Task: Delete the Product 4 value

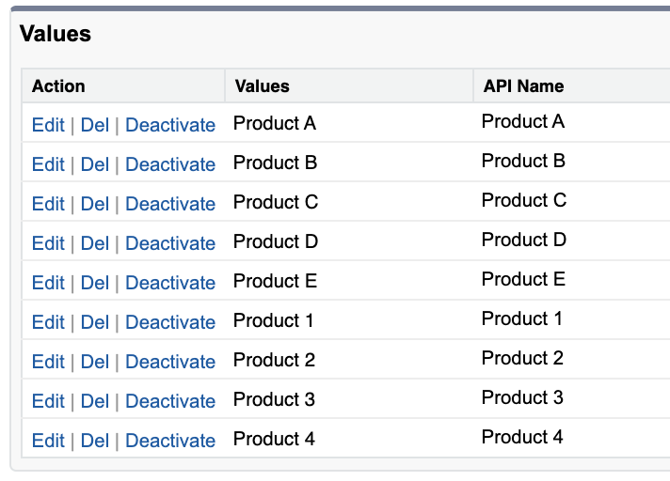Action: coord(95,441)
